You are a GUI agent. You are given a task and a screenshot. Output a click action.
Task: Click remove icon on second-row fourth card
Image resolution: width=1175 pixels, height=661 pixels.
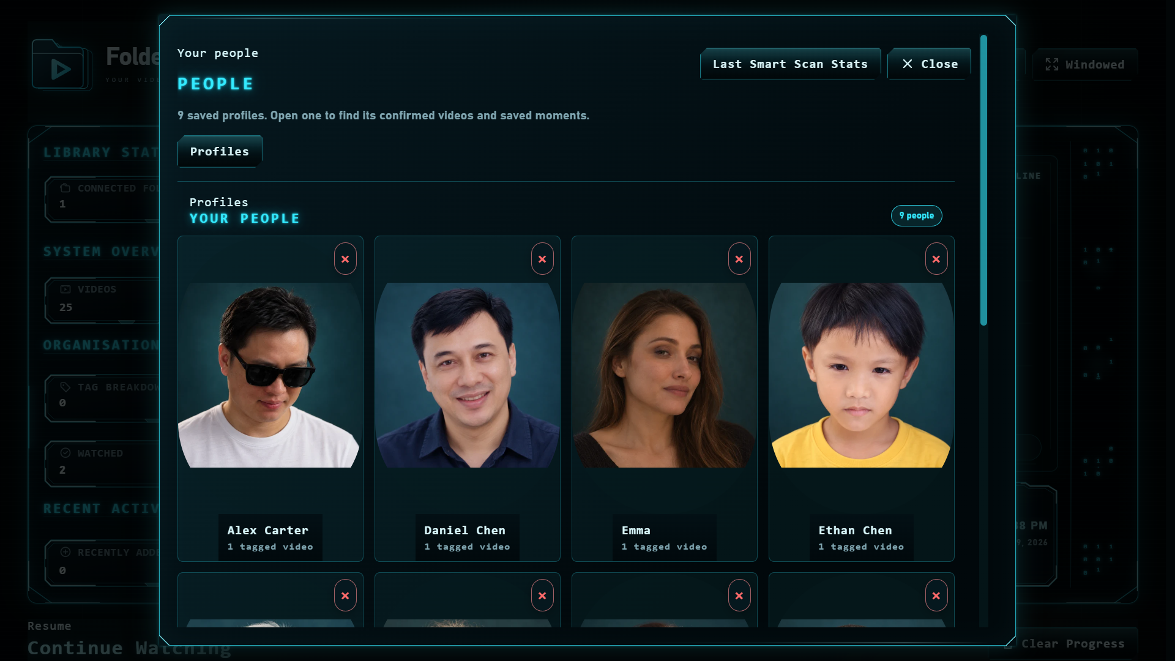936,596
